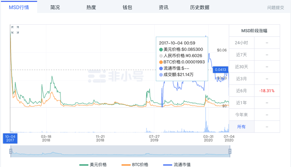Select the 钱包 tab

[127, 8]
